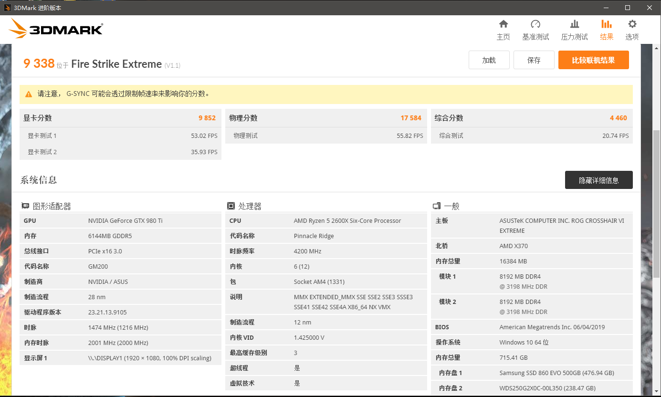The image size is (661, 397).
Task: Select the 结果 results chart icon
Action: pos(607,24)
